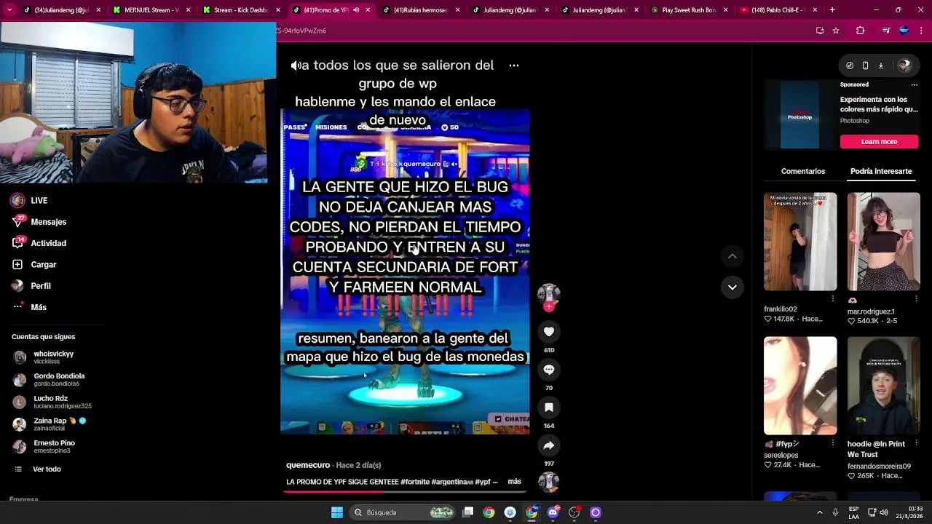The height and width of the screenshot is (524, 932).
Task: Switch to Stream - Kick Dashboard tab
Action: (240, 10)
